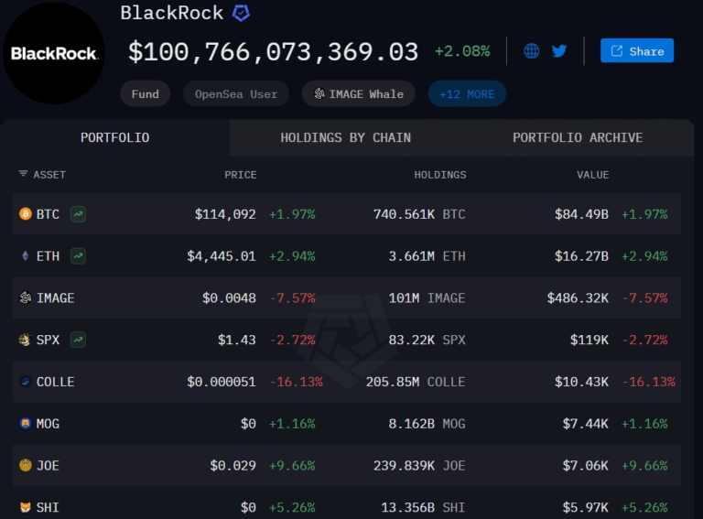Select the Fund tag
The image size is (703, 519).
pos(145,93)
